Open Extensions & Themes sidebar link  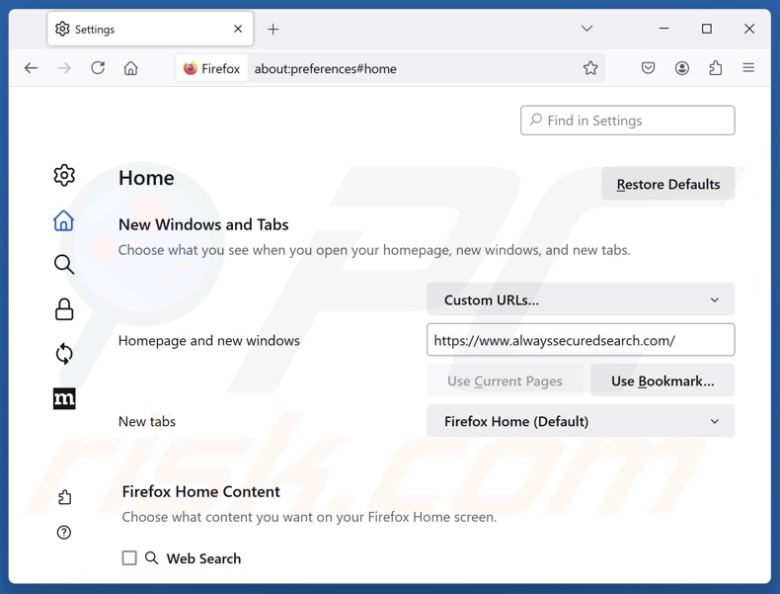64,497
